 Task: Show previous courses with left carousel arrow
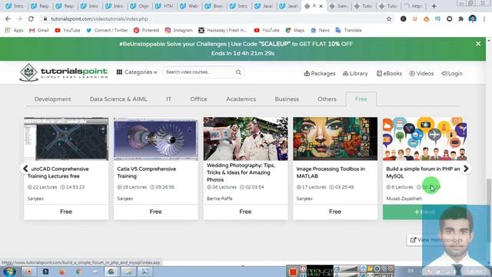[25, 169]
